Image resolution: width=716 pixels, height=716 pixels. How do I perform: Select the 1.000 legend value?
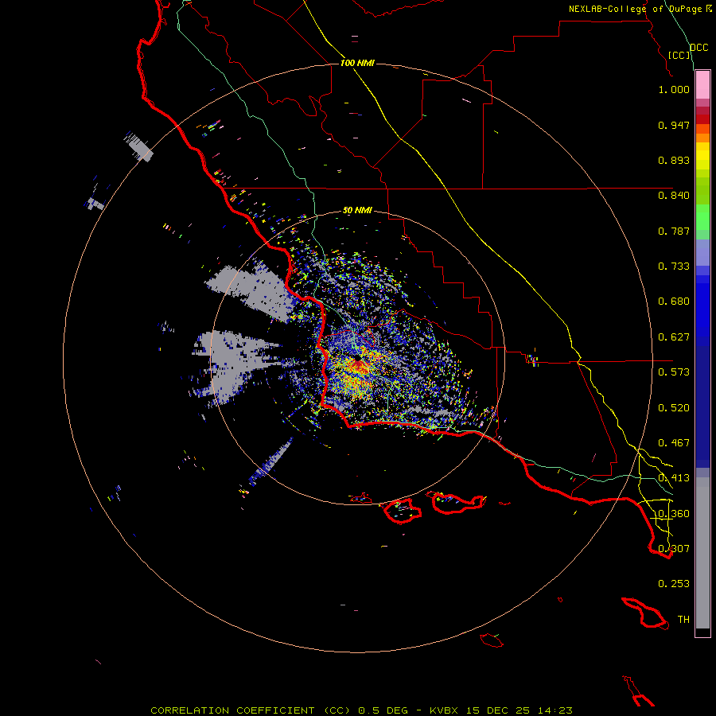click(674, 89)
